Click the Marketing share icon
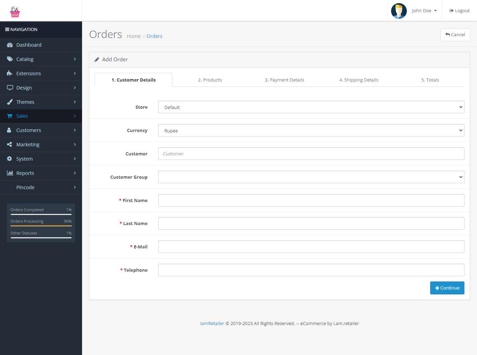Image resolution: width=477 pixels, height=355 pixels. click(x=9, y=145)
